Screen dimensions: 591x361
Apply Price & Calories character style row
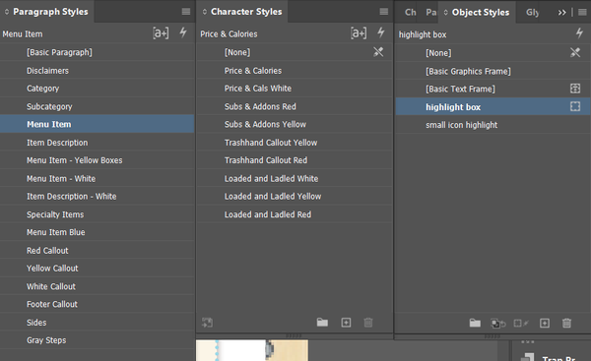click(295, 71)
